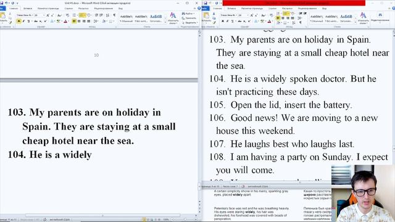Save the document in the right Word window

click(x=206, y=3)
